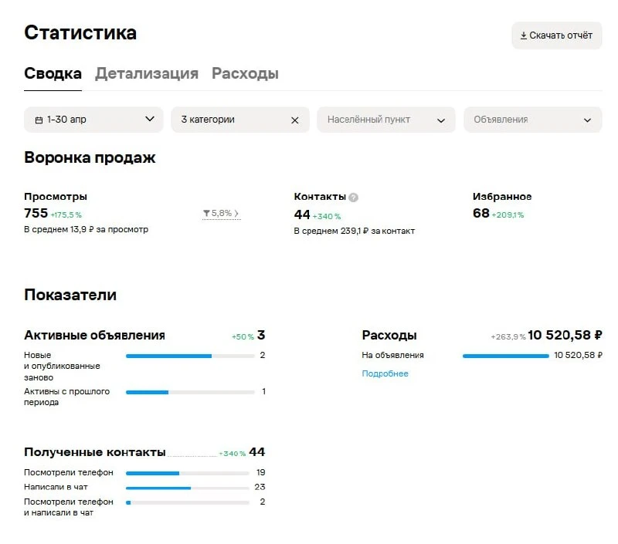
Task: Click the question mark next to Контакты
Action: coord(354,198)
